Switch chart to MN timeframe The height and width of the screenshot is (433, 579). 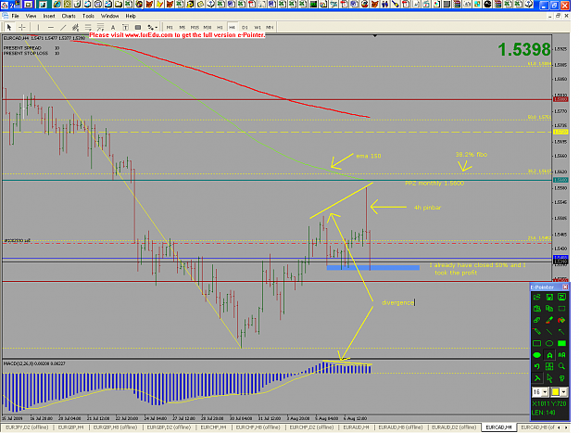(270, 27)
